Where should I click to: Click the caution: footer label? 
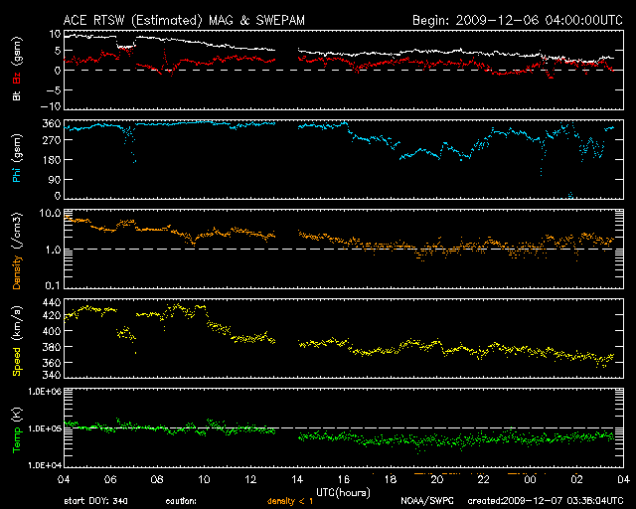pyautogui.click(x=181, y=501)
